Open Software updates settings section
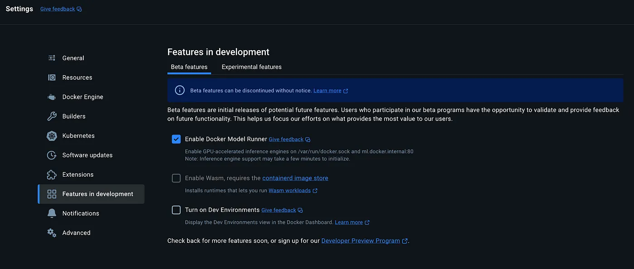The image size is (634, 269). click(x=91, y=155)
